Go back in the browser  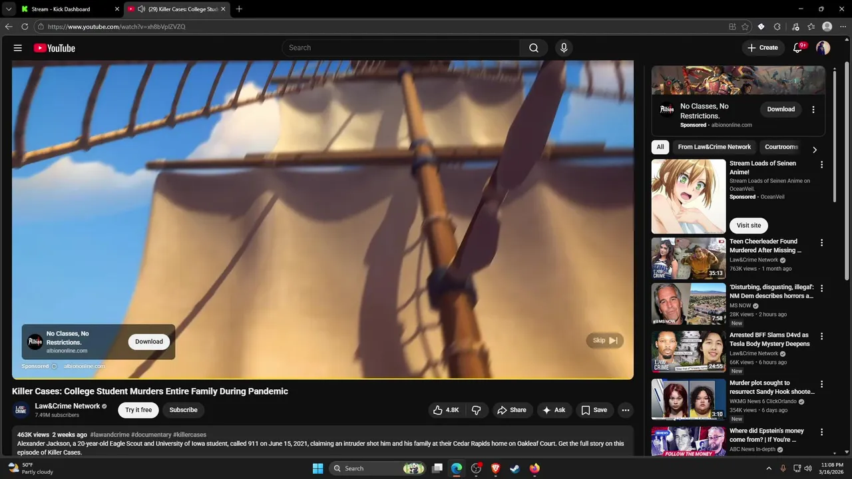coord(9,27)
